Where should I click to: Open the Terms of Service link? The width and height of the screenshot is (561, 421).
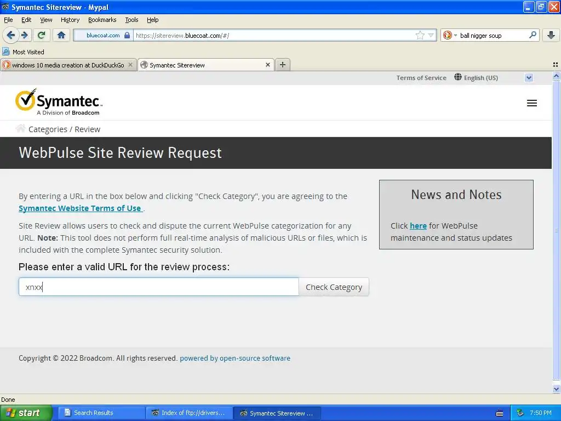click(421, 78)
